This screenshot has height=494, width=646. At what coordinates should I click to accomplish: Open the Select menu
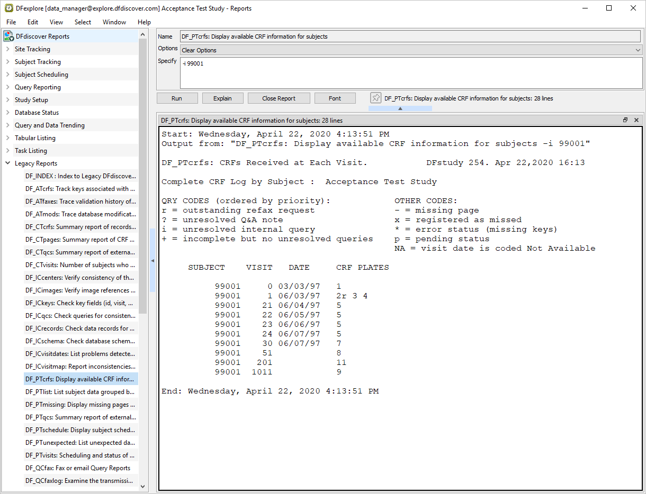pos(83,22)
